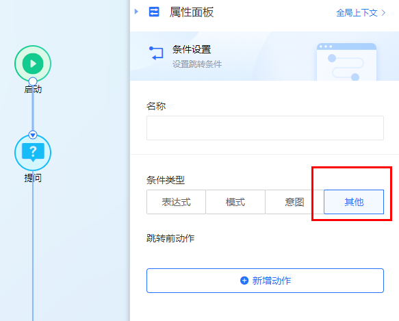Click the 启动 node label
Screen dimensions: 399x321
(x=33, y=90)
